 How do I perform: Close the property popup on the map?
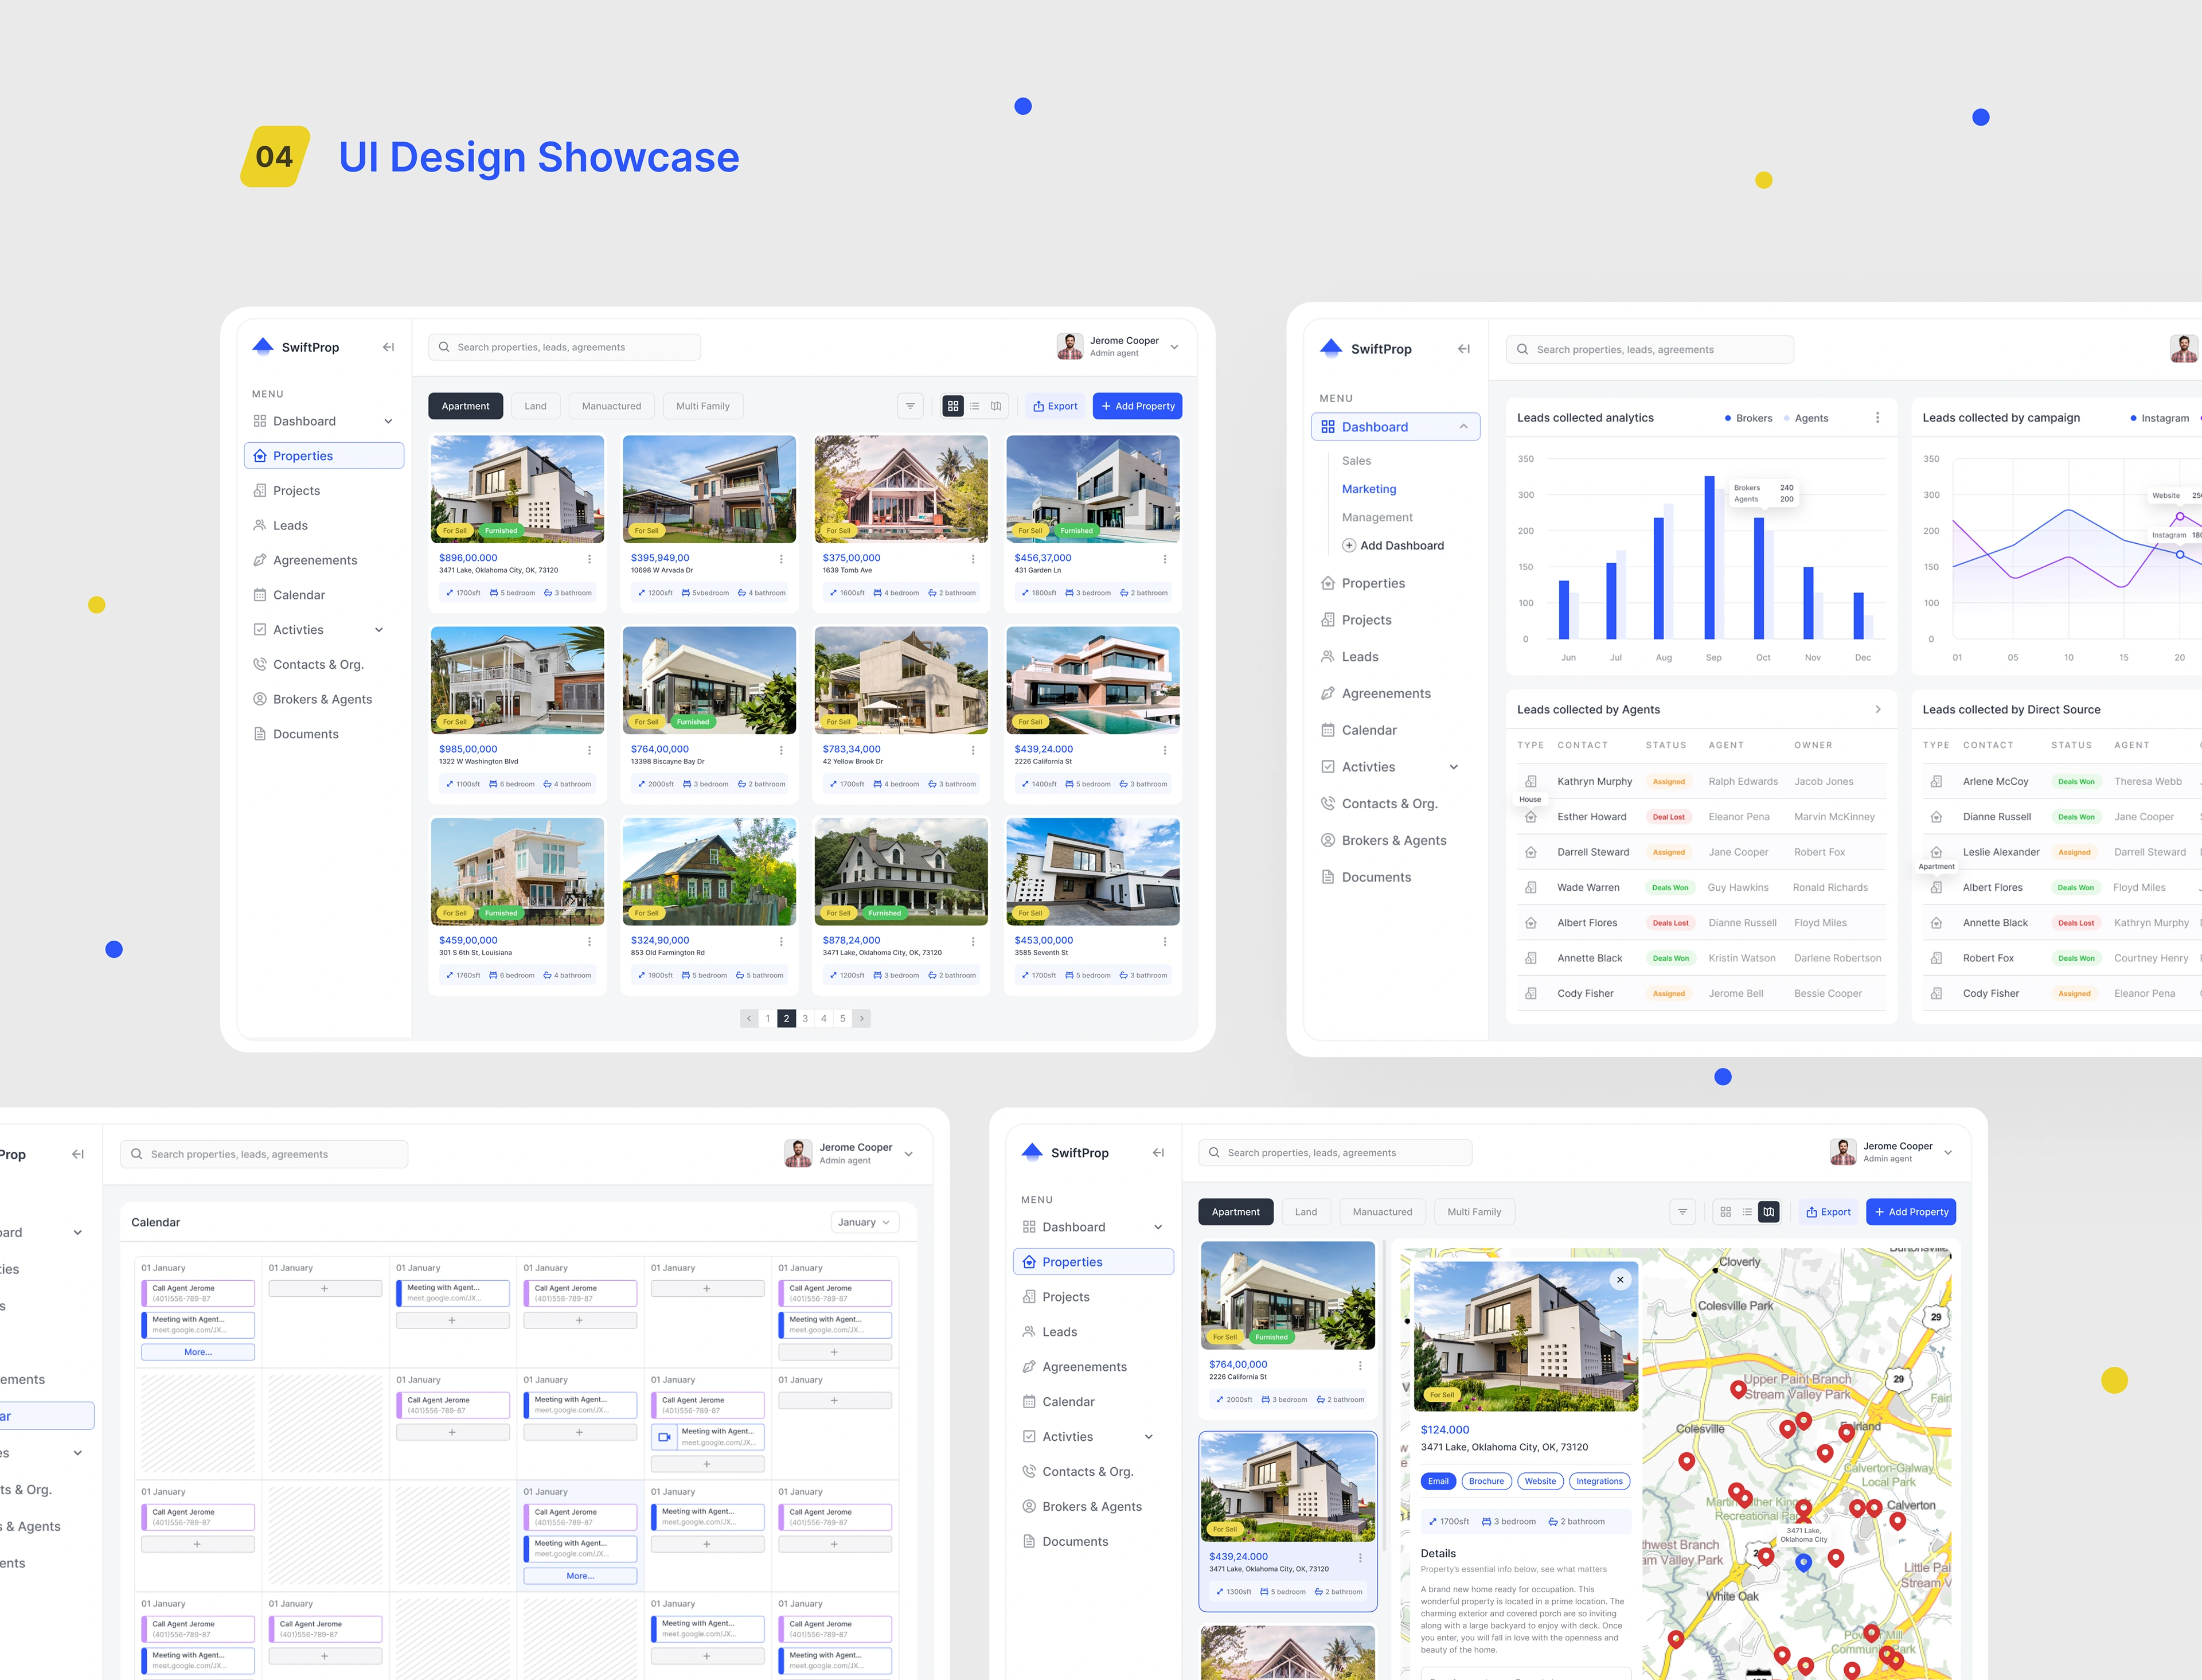[1621, 1280]
